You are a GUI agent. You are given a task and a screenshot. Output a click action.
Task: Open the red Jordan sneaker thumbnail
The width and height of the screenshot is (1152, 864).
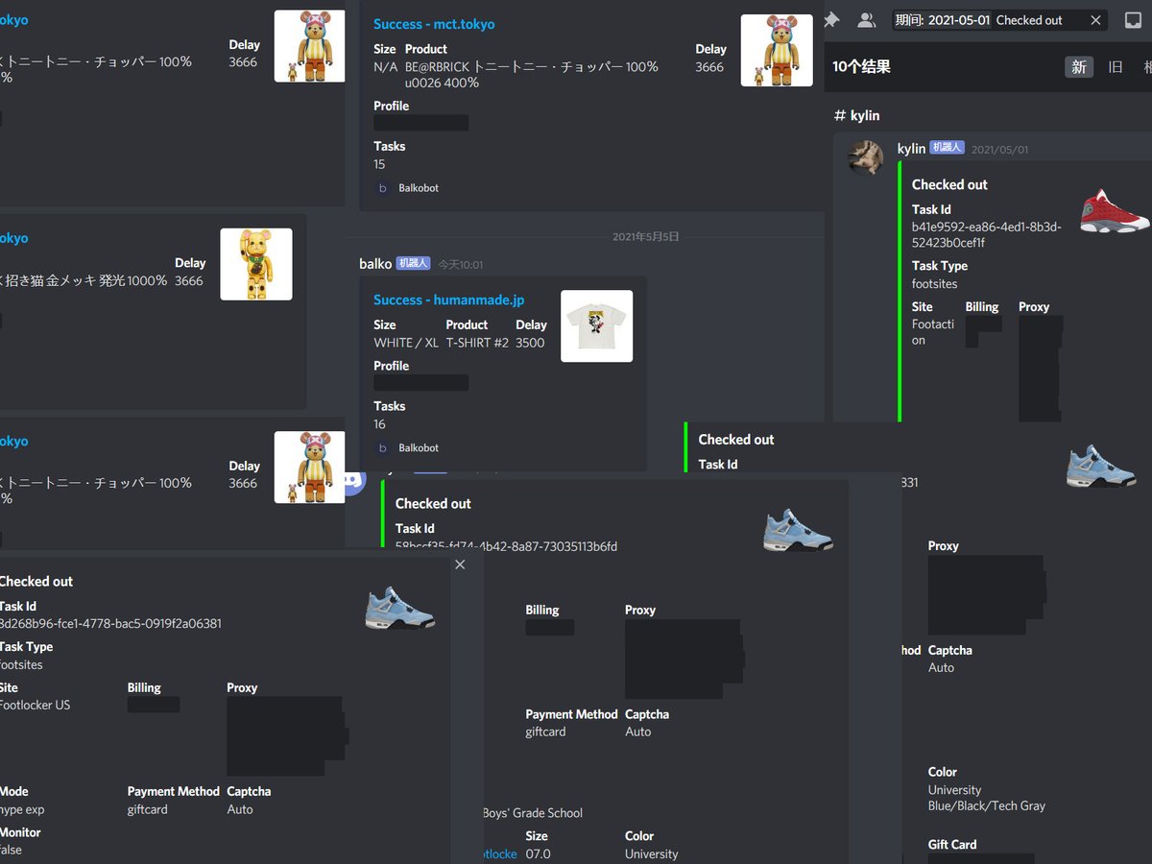click(x=1114, y=211)
